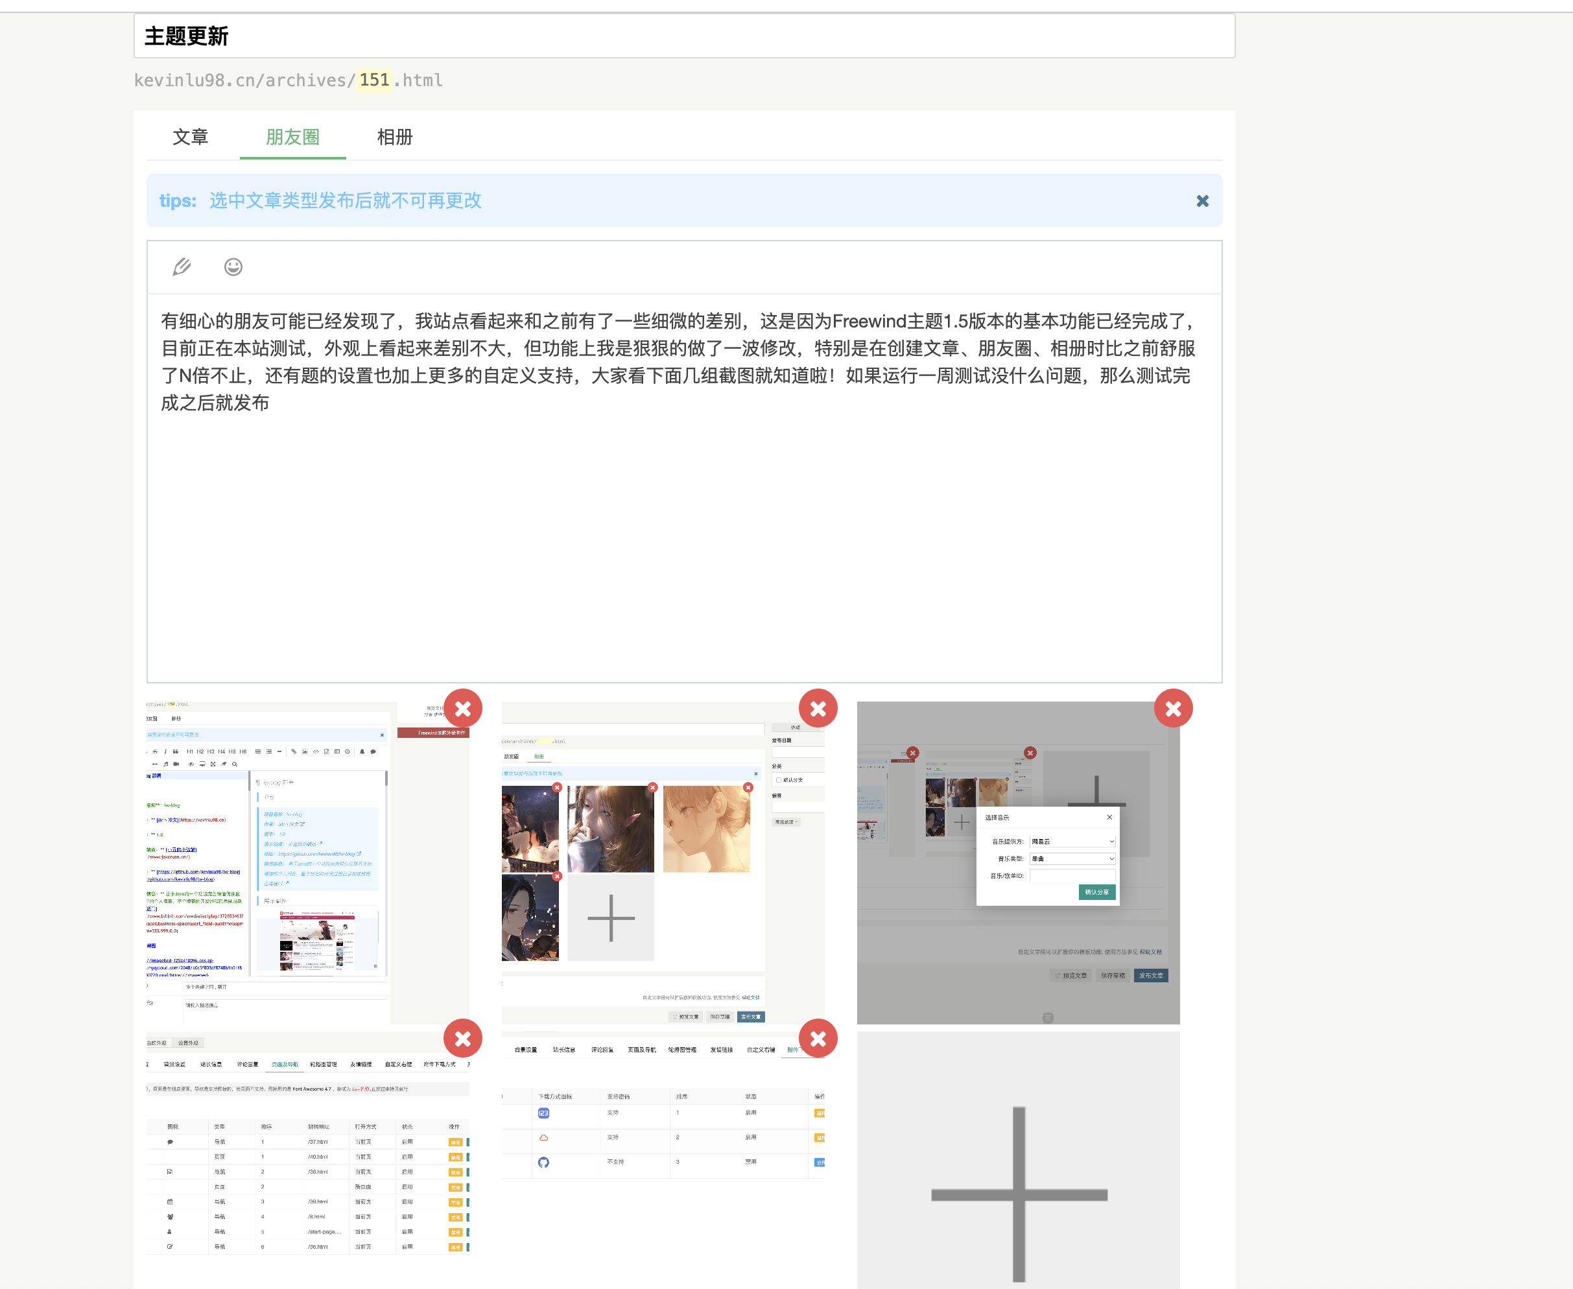
Task: Open the emoji smiley picker
Action: pyautogui.click(x=233, y=266)
